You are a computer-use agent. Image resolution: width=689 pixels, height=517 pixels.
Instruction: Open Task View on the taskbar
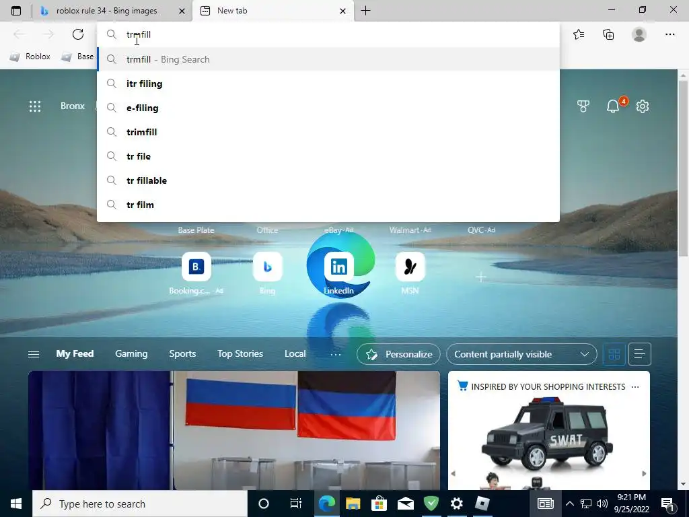click(296, 504)
